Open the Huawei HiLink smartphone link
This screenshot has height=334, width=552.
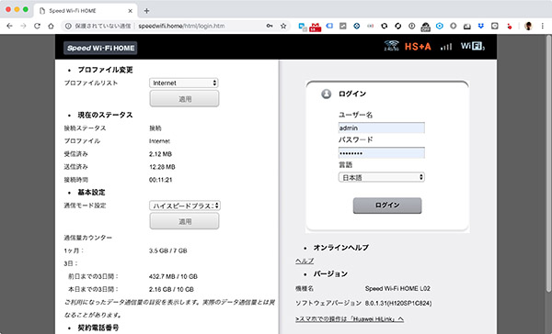(350, 319)
